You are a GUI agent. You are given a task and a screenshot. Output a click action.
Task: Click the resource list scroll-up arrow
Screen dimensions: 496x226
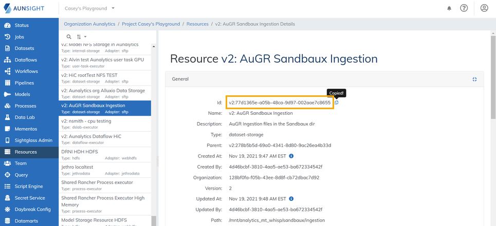point(154,46)
